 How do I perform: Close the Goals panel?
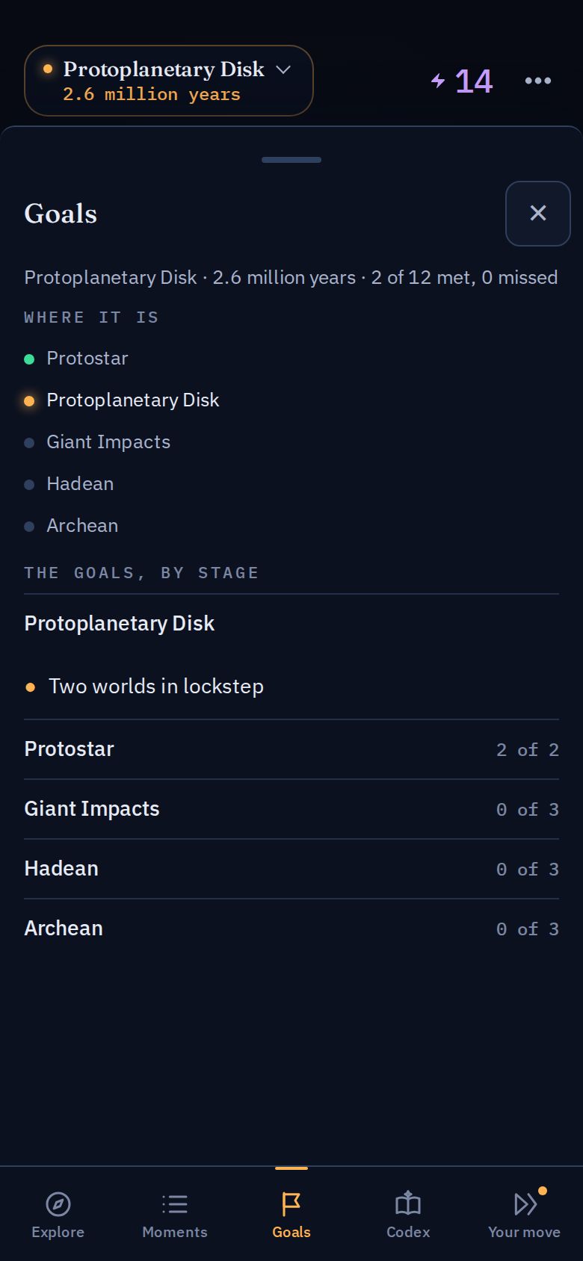pos(538,214)
